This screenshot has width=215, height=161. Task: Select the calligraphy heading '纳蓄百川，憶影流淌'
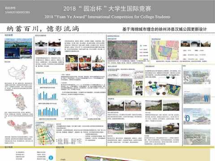(43, 29)
